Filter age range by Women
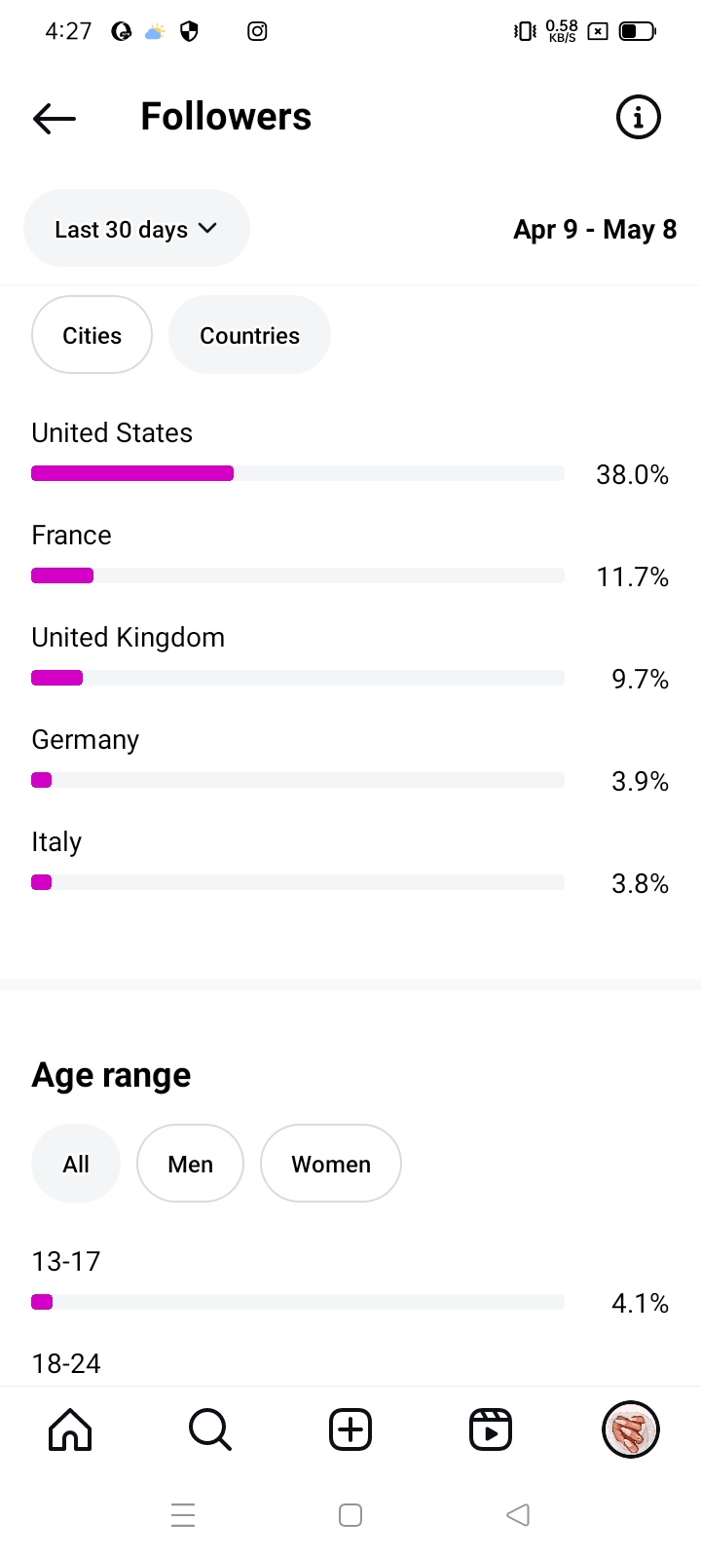This screenshot has height=1558, width=701. pos(331,1164)
